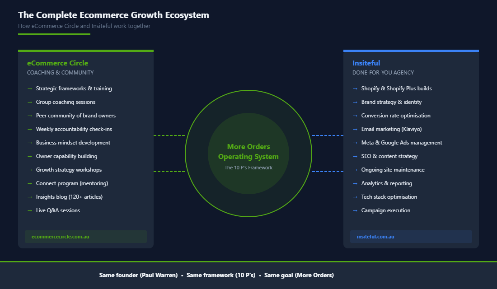
Task: Select 'Shopify & Shopify Plus builds'
Action: click(396, 89)
